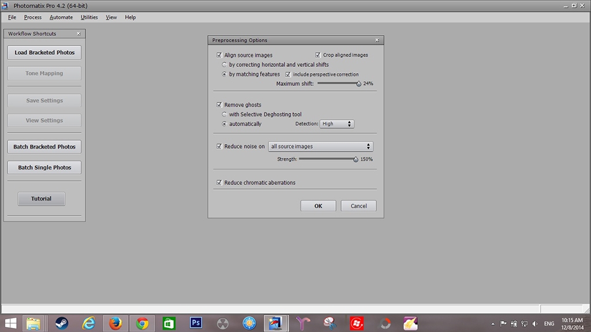
Task: Open the volume speaker tray icon
Action: point(535,323)
